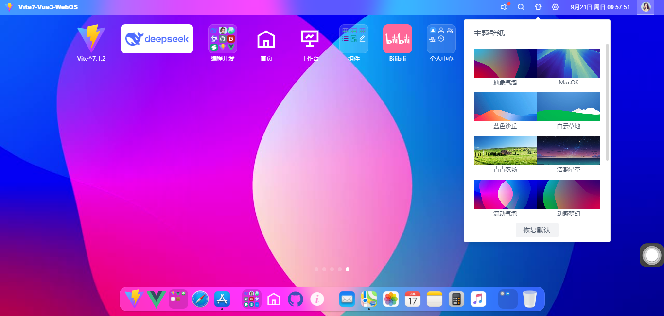The image size is (664, 316).
Task: Open Safari browser from the dock
Action: (x=200, y=299)
